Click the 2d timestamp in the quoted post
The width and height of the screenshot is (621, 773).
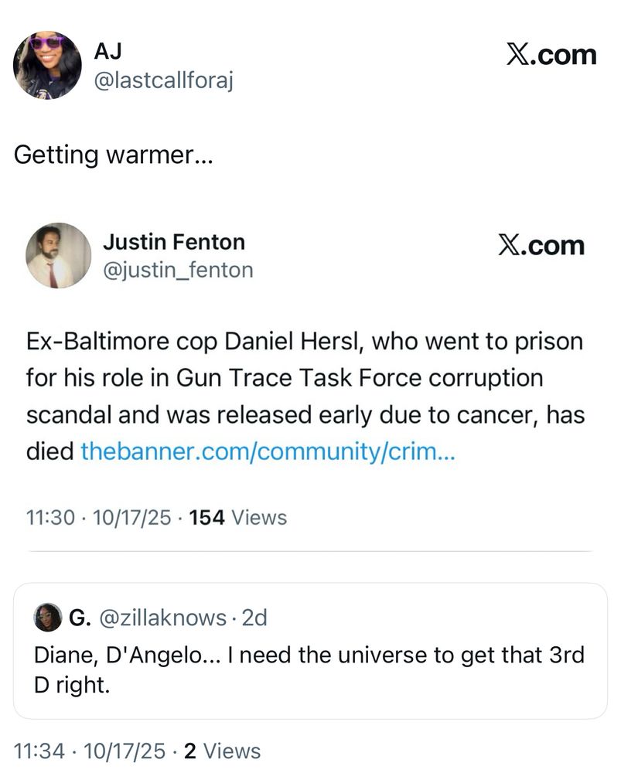click(254, 618)
